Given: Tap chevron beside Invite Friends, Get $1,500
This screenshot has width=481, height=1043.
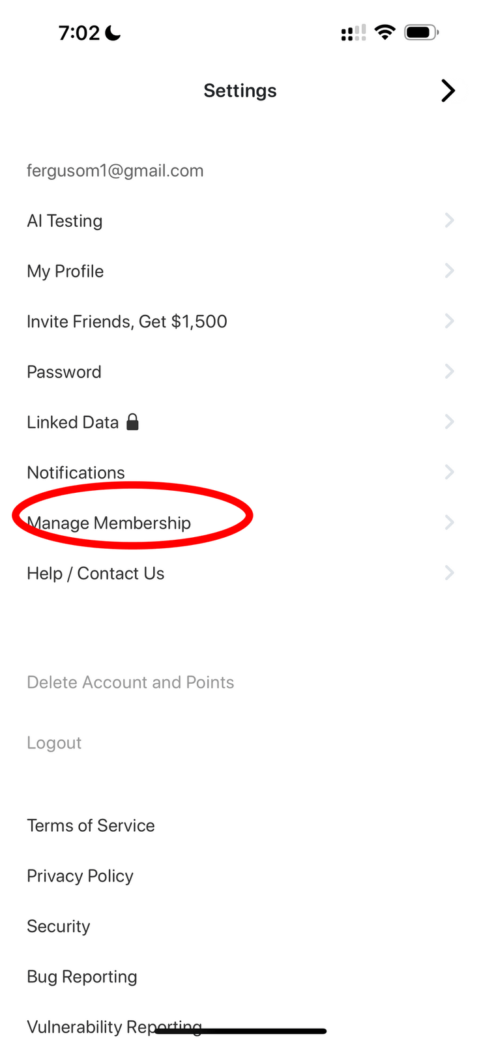Looking at the screenshot, I should [x=449, y=321].
